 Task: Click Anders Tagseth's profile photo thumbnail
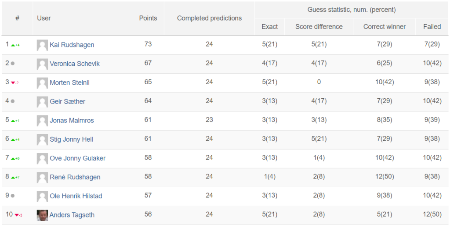point(42,215)
